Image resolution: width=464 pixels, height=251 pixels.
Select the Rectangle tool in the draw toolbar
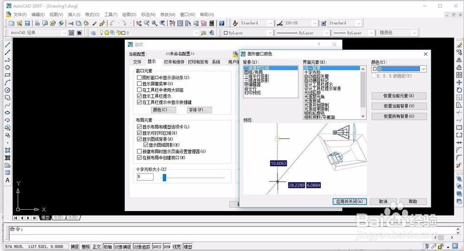click(7, 75)
